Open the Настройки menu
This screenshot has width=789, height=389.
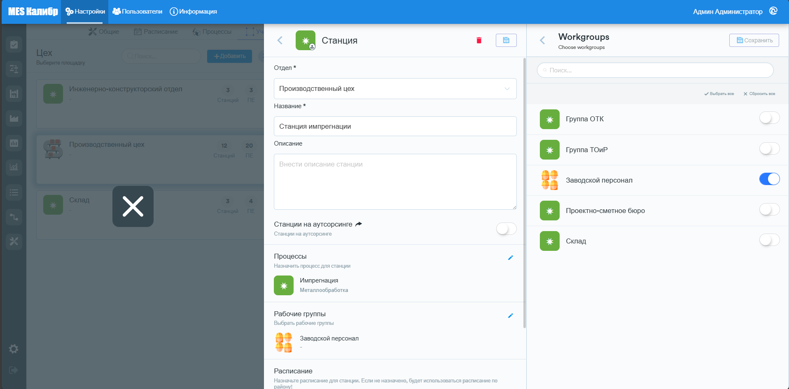[85, 12]
